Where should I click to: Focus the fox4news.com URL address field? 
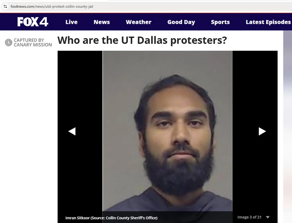pos(52,7)
